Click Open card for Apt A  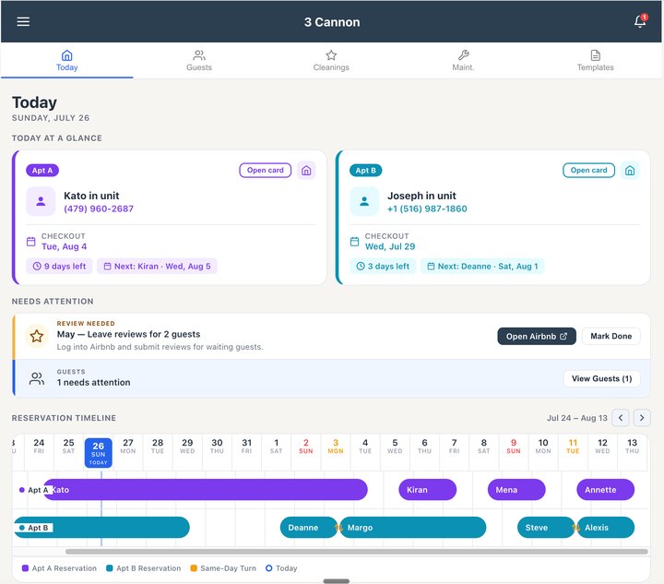[265, 171]
